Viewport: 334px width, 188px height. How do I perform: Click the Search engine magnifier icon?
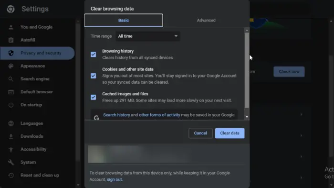(11, 79)
